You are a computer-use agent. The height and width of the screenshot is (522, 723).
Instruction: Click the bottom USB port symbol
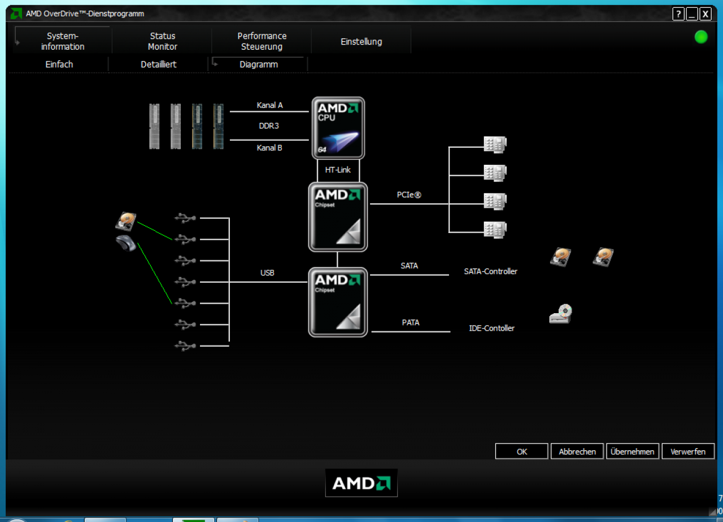(x=186, y=345)
